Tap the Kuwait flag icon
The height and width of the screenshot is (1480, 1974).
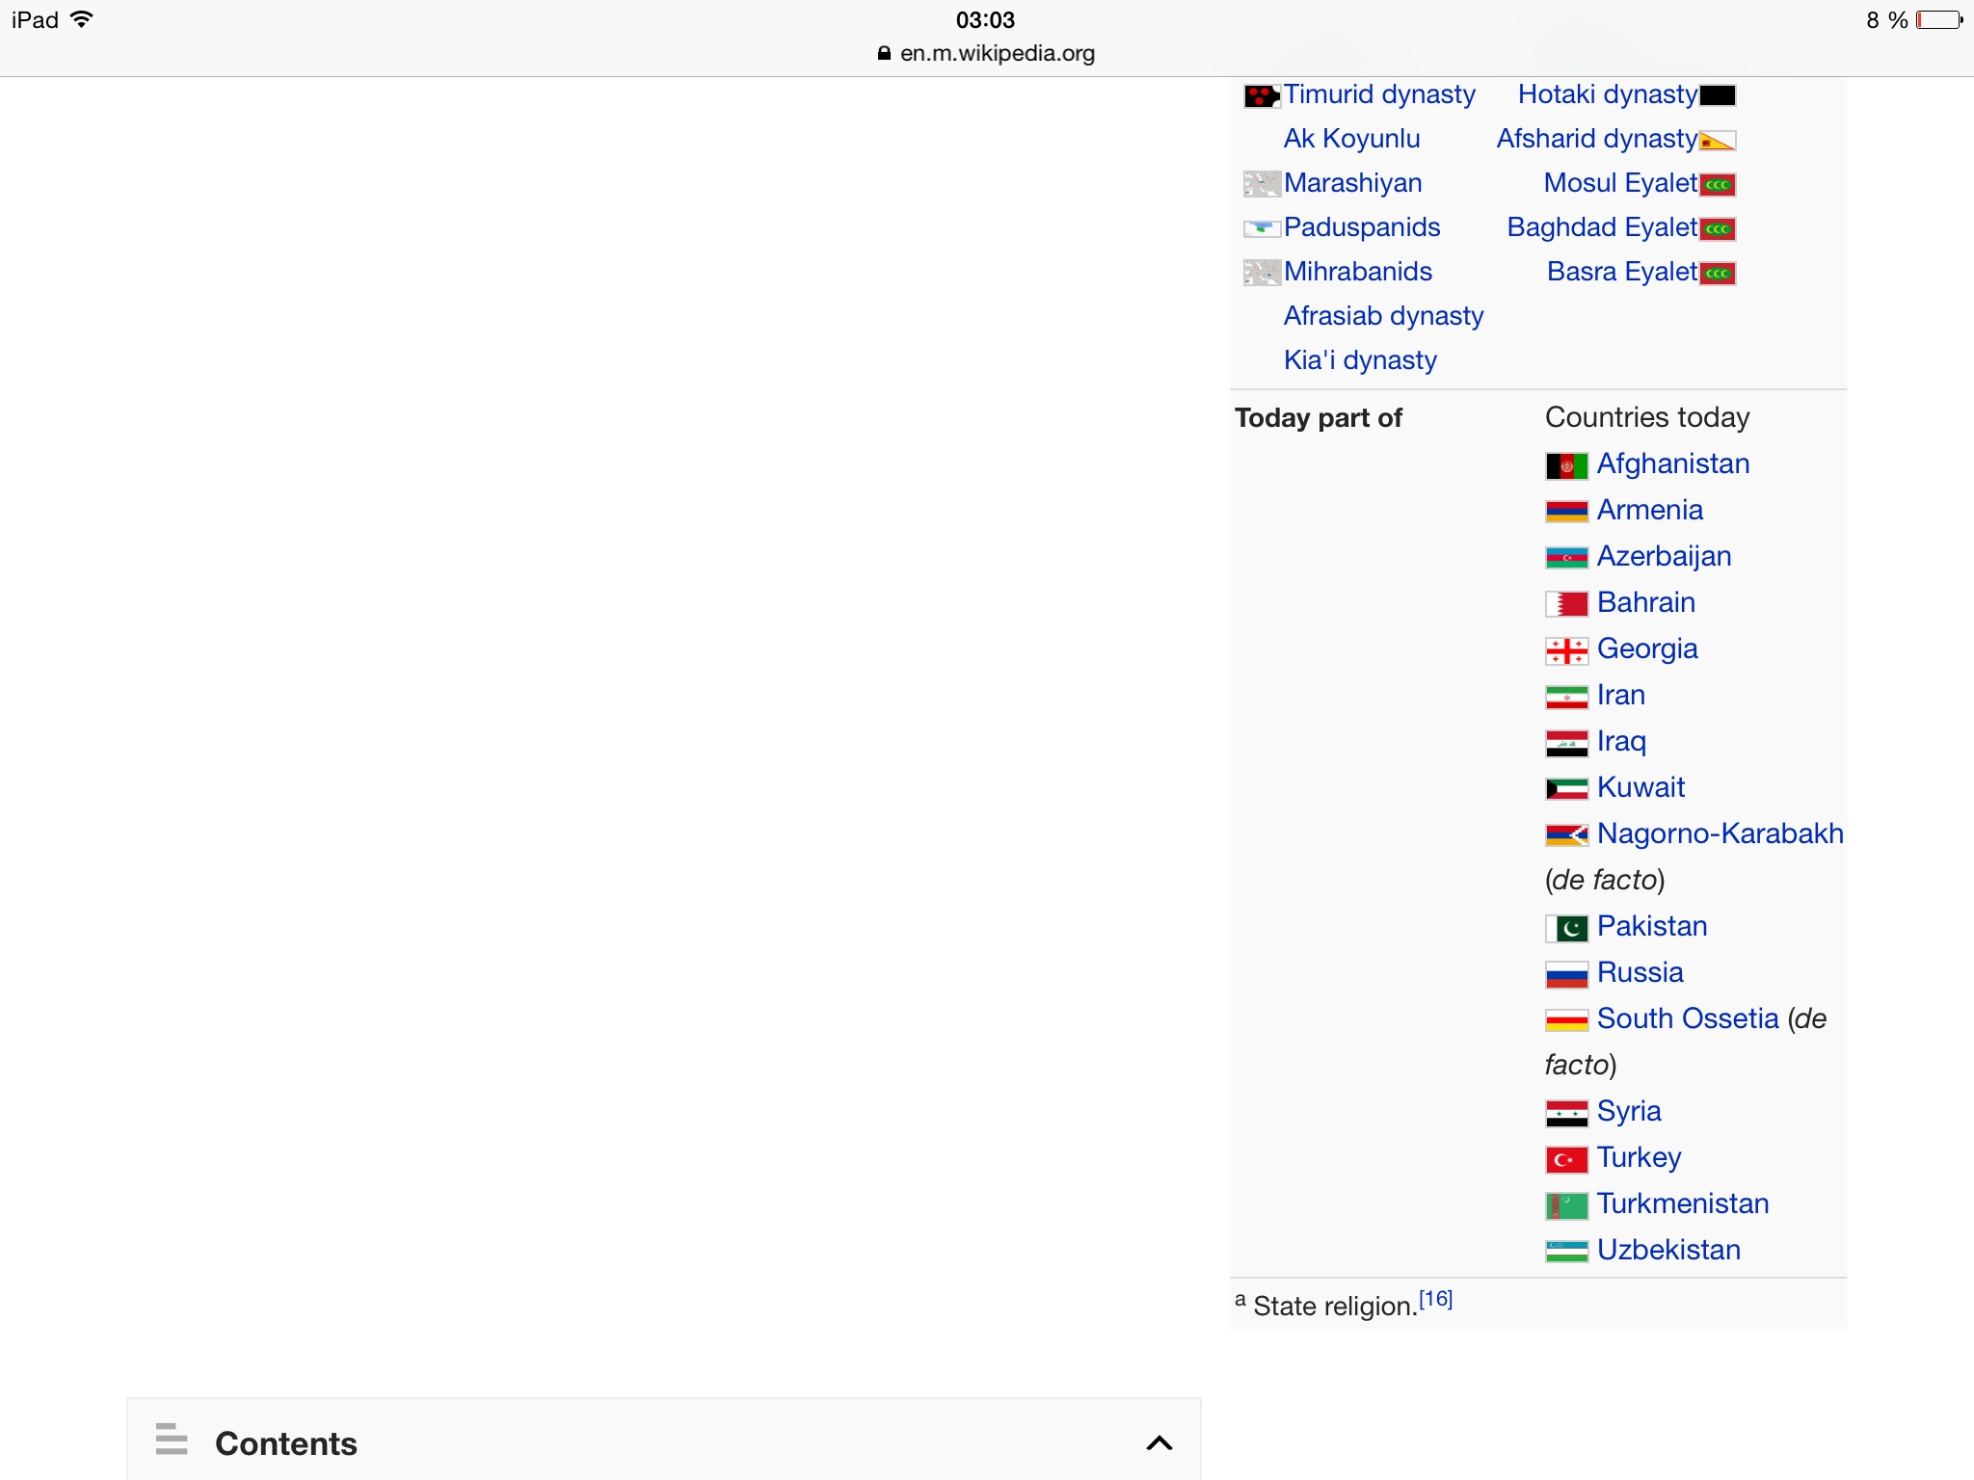[x=1565, y=790]
